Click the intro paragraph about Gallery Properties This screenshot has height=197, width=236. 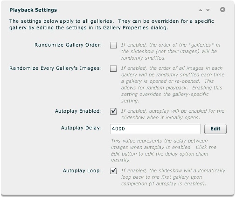(111, 24)
